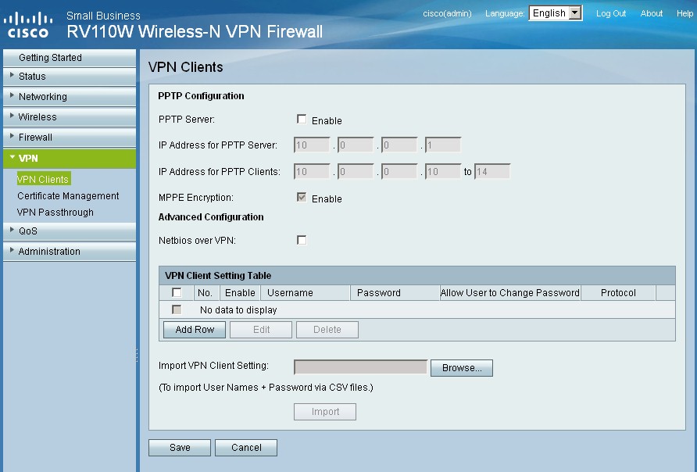Image resolution: width=697 pixels, height=472 pixels.
Task: Click the Enable column header
Action: [240, 293]
